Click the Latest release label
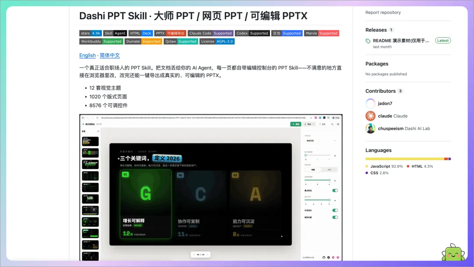This screenshot has width=474, height=267. pyautogui.click(x=443, y=41)
